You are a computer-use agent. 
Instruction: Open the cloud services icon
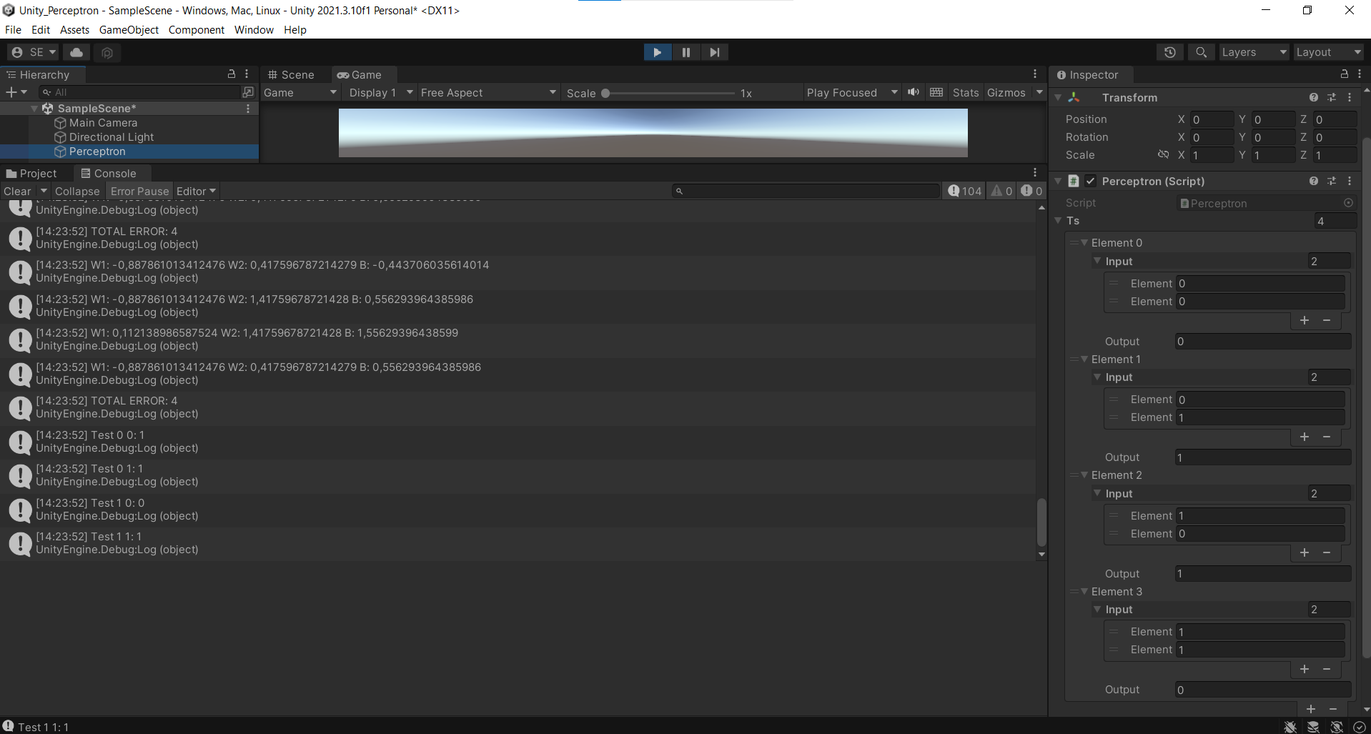pyautogui.click(x=76, y=52)
